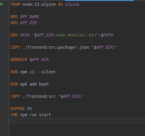The width and height of the screenshot is (145, 136).
Task: Click the EXPOSE keyword
Action: (18, 109)
